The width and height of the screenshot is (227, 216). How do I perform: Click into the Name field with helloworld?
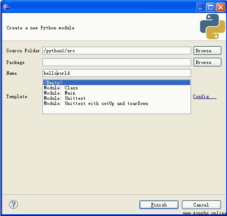tap(117, 73)
